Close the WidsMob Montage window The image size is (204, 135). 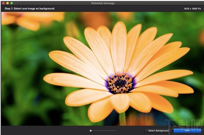pyautogui.click(x=4, y=3)
